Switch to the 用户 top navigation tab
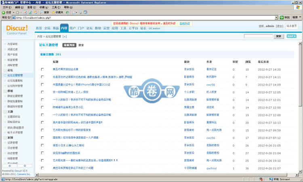303x182 pixels. (72, 28)
